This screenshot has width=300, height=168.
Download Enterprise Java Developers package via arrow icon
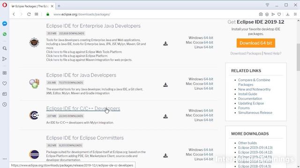tap(165, 43)
